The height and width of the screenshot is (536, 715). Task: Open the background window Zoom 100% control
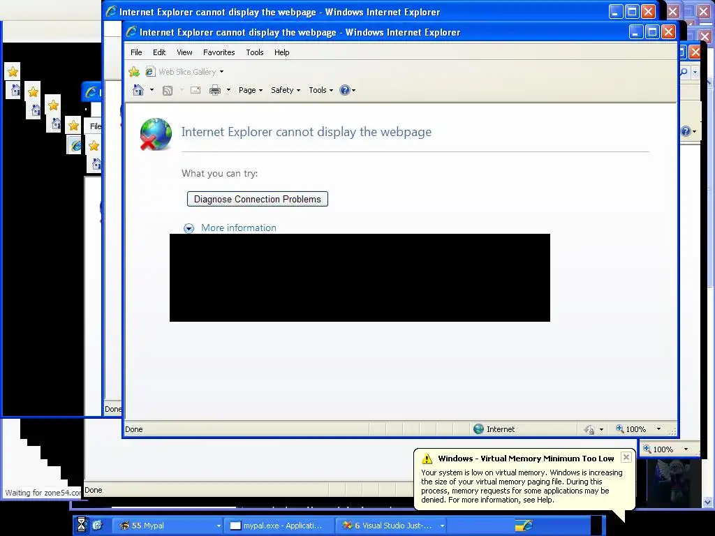coord(658,449)
